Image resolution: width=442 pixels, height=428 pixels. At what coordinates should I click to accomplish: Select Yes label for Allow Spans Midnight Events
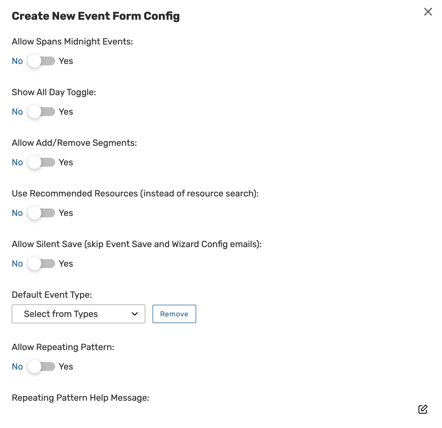(x=66, y=61)
